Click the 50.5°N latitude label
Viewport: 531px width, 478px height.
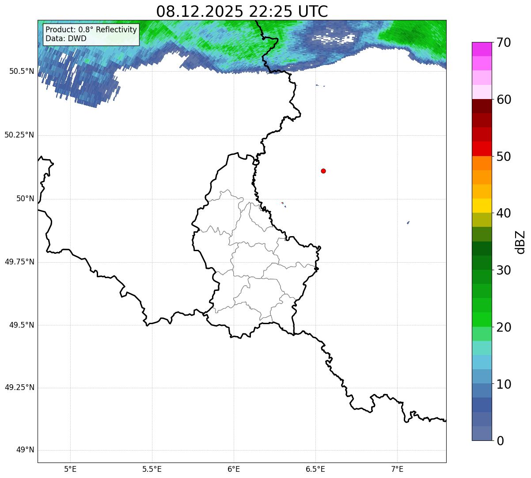[21, 71]
